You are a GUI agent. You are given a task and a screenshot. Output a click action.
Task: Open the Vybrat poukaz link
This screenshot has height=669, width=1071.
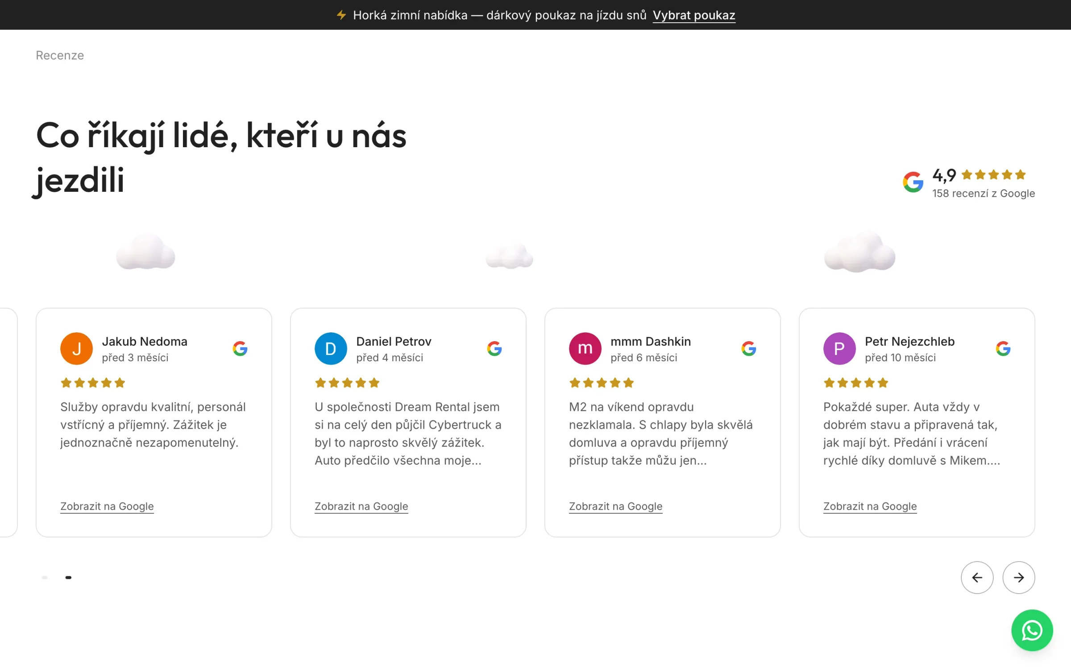pyautogui.click(x=694, y=15)
